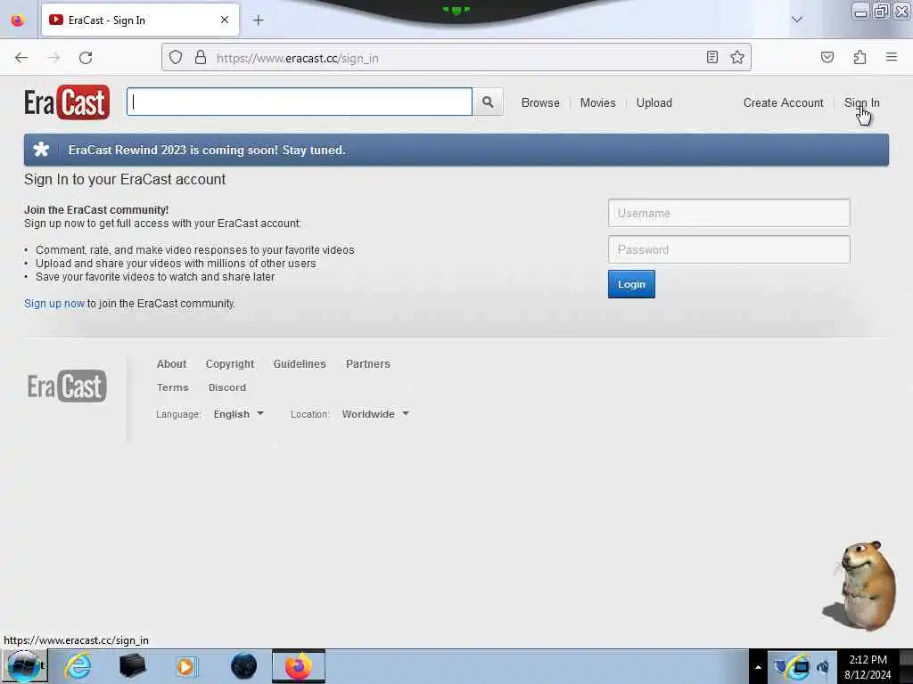Open the Copyright footer link
This screenshot has width=913, height=684.
230,364
